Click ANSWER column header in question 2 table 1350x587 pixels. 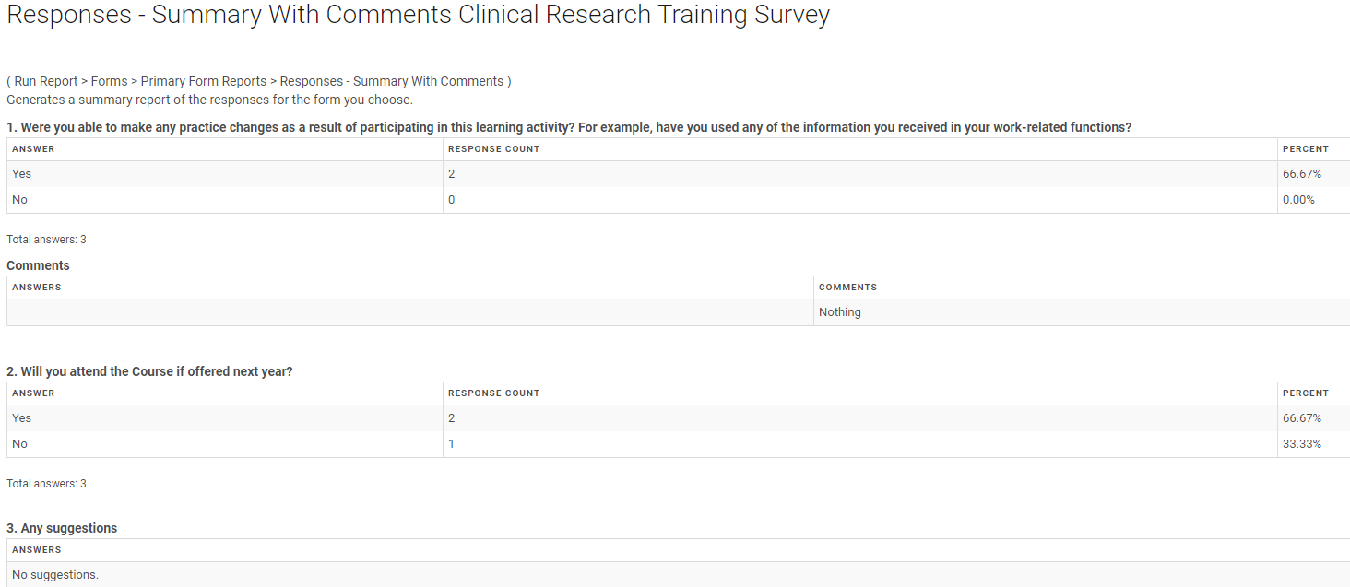[x=33, y=393]
